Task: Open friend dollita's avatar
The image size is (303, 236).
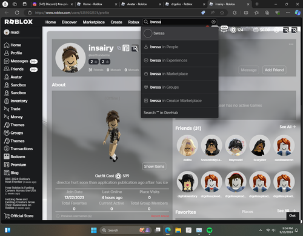Action: [187, 145]
